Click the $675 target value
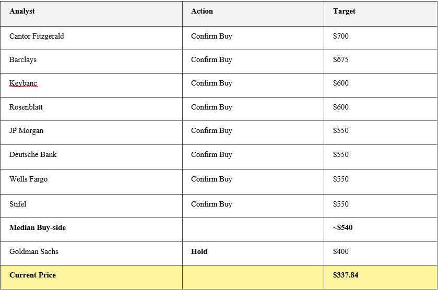The width and height of the screenshot is (438, 290). (x=341, y=59)
